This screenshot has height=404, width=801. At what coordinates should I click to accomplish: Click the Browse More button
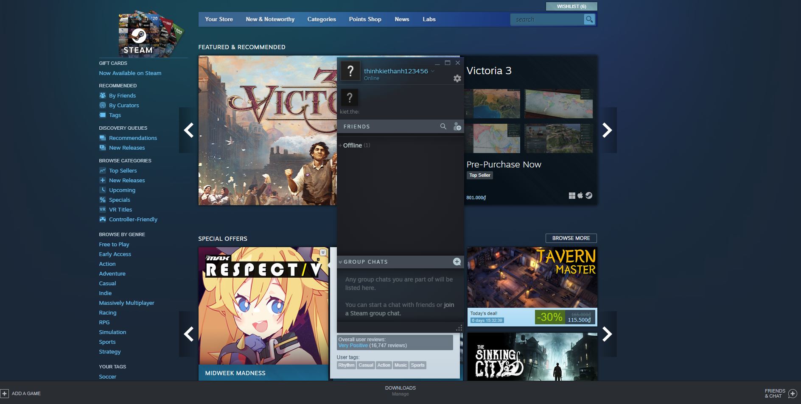(x=571, y=238)
